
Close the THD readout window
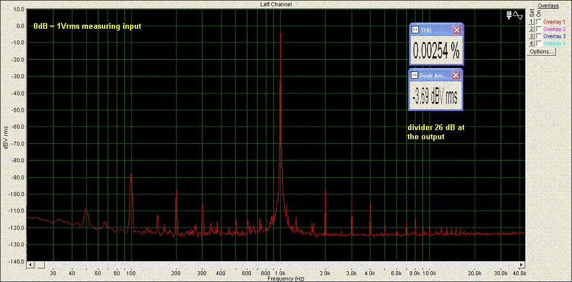click(x=456, y=30)
